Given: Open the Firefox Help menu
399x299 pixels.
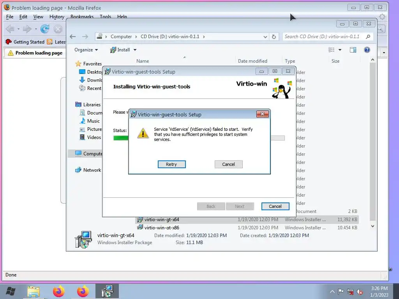Looking at the screenshot, I should click(x=122, y=17).
